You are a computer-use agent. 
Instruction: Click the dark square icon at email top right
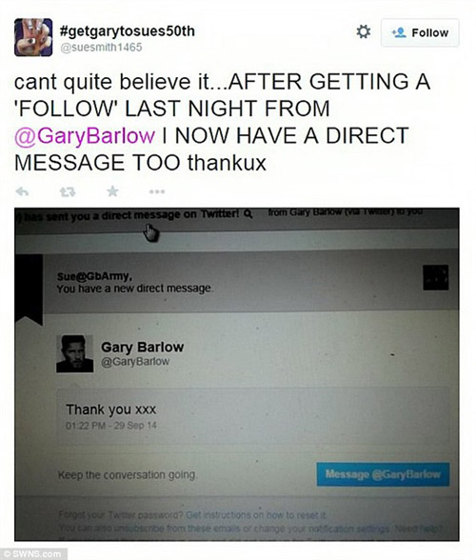tap(436, 277)
